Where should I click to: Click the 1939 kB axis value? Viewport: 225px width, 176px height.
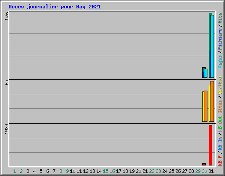(7, 129)
